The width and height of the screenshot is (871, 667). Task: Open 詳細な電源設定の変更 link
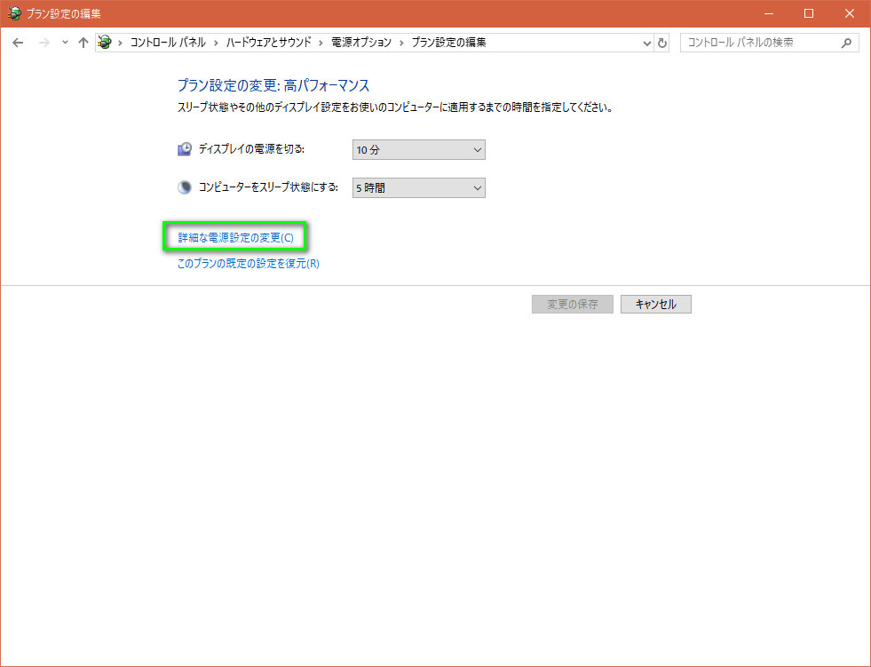235,238
